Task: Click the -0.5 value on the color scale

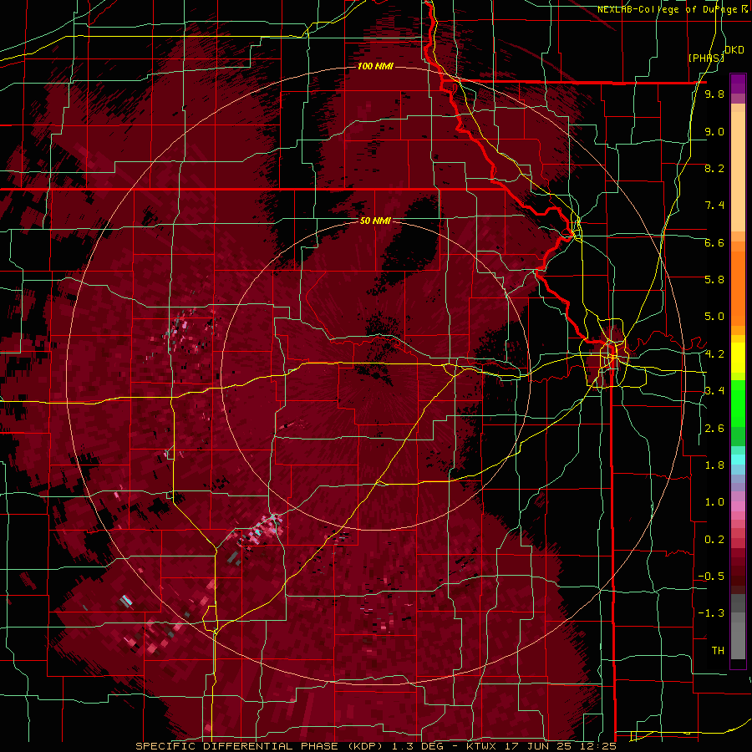Action: pos(711,577)
